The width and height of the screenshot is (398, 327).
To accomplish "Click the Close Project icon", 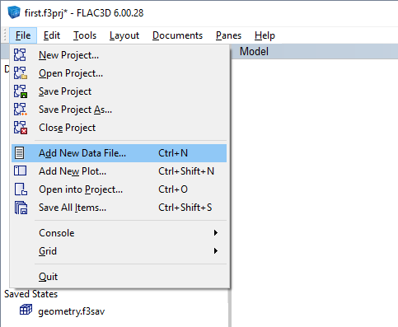I will (20, 128).
